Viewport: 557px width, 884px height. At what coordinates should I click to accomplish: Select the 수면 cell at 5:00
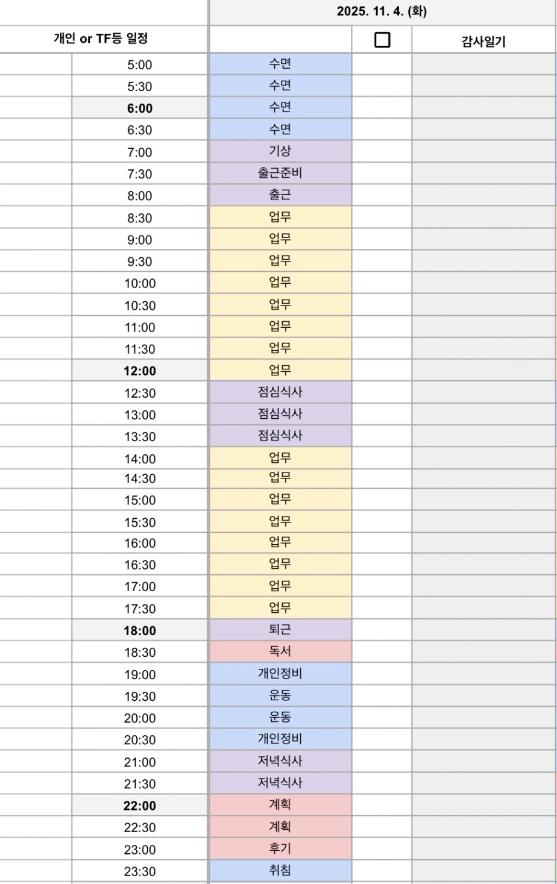(280, 64)
